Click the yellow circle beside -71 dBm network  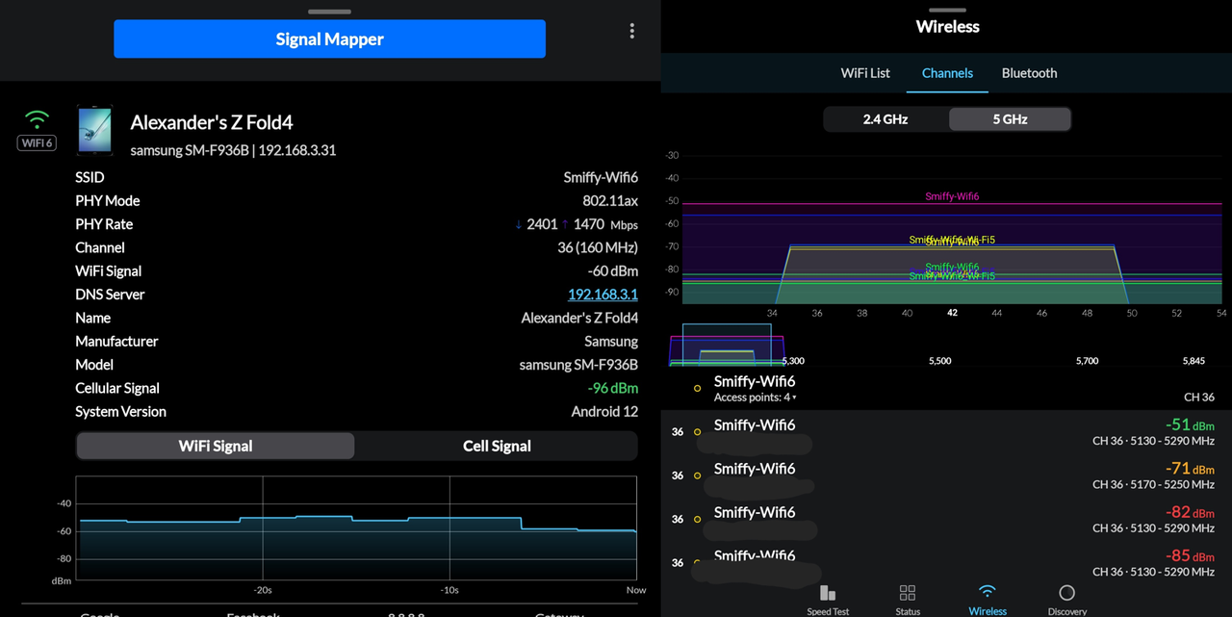pos(697,476)
